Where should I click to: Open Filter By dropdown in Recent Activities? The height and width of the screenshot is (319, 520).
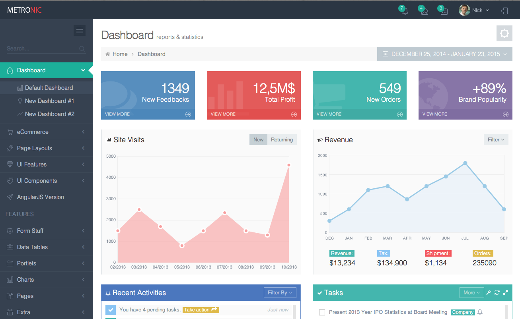coord(280,293)
